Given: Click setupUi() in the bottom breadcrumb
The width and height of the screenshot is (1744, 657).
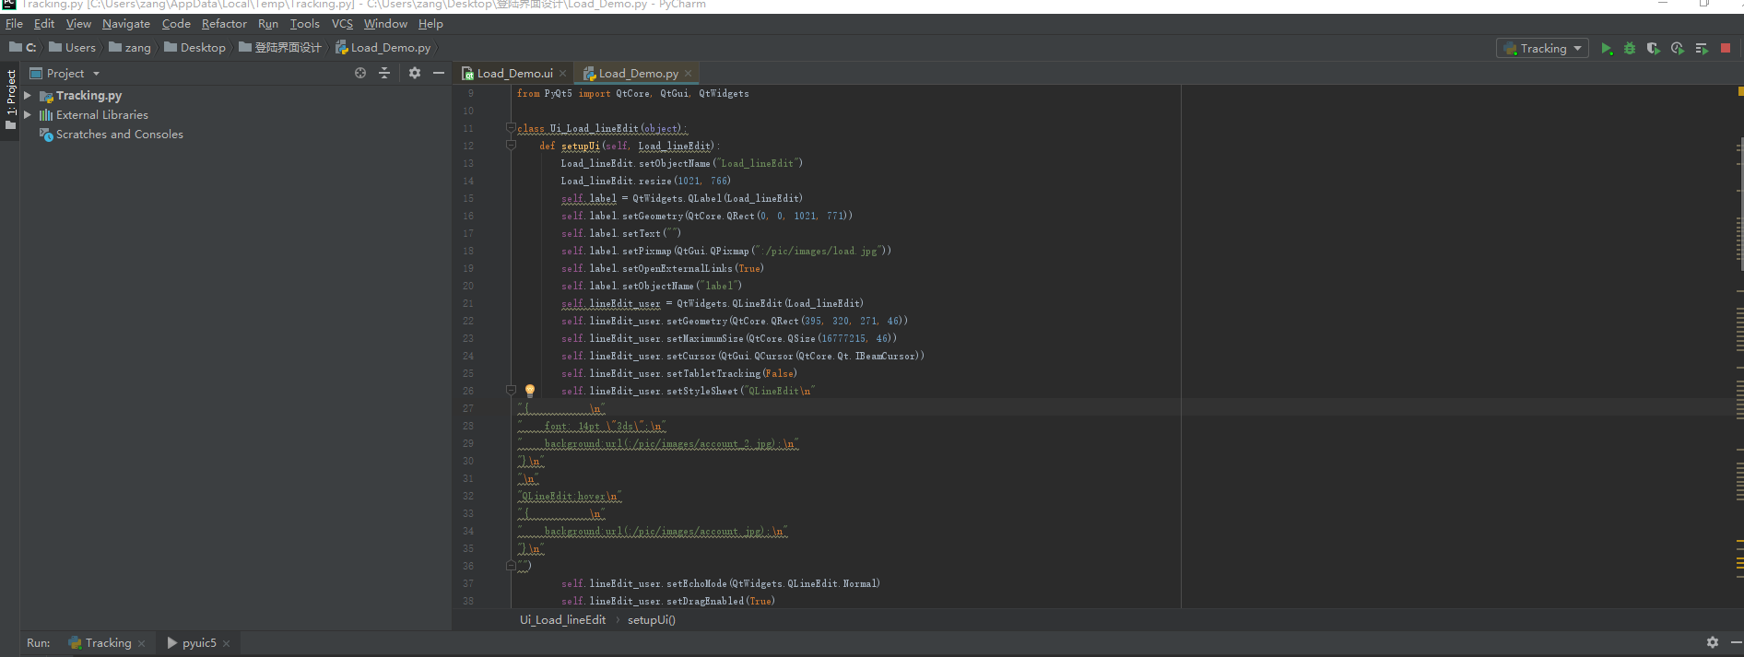Looking at the screenshot, I should (x=652, y=619).
